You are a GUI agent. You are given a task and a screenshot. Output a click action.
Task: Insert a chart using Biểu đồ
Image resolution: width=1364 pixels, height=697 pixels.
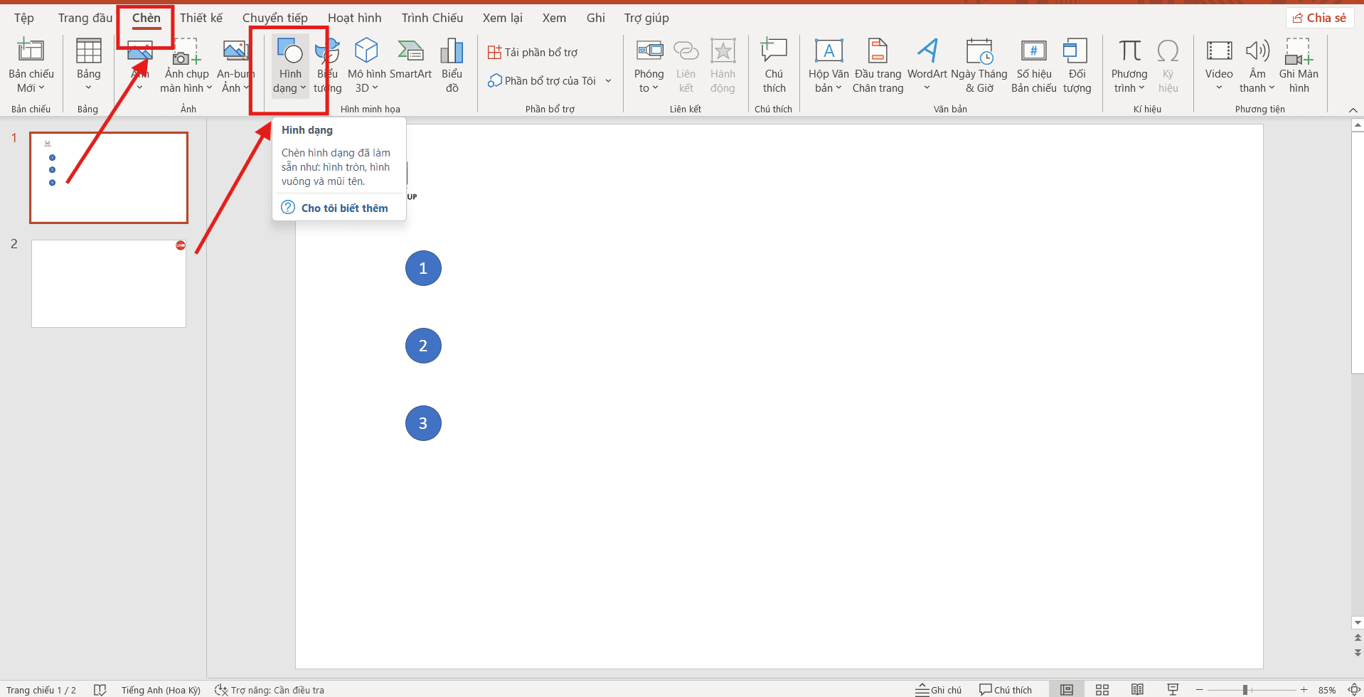click(452, 64)
